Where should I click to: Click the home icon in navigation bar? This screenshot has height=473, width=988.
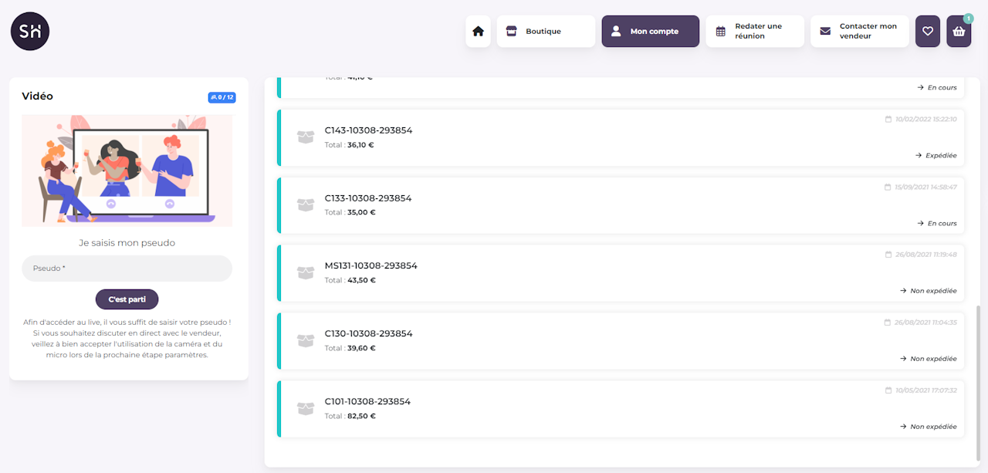pyautogui.click(x=478, y=32)
